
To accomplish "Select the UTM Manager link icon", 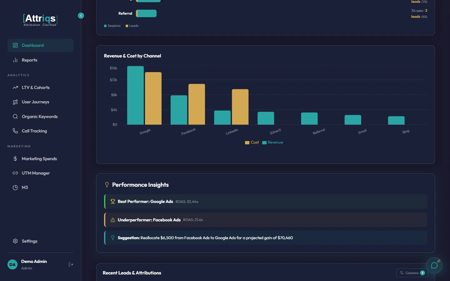I will [15, 173].
